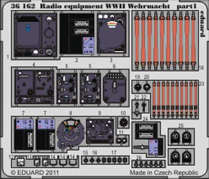Viewport: 209px width, 179px height.
Task: Click the blue label on part 1 panel
Action: pos(29,27)
